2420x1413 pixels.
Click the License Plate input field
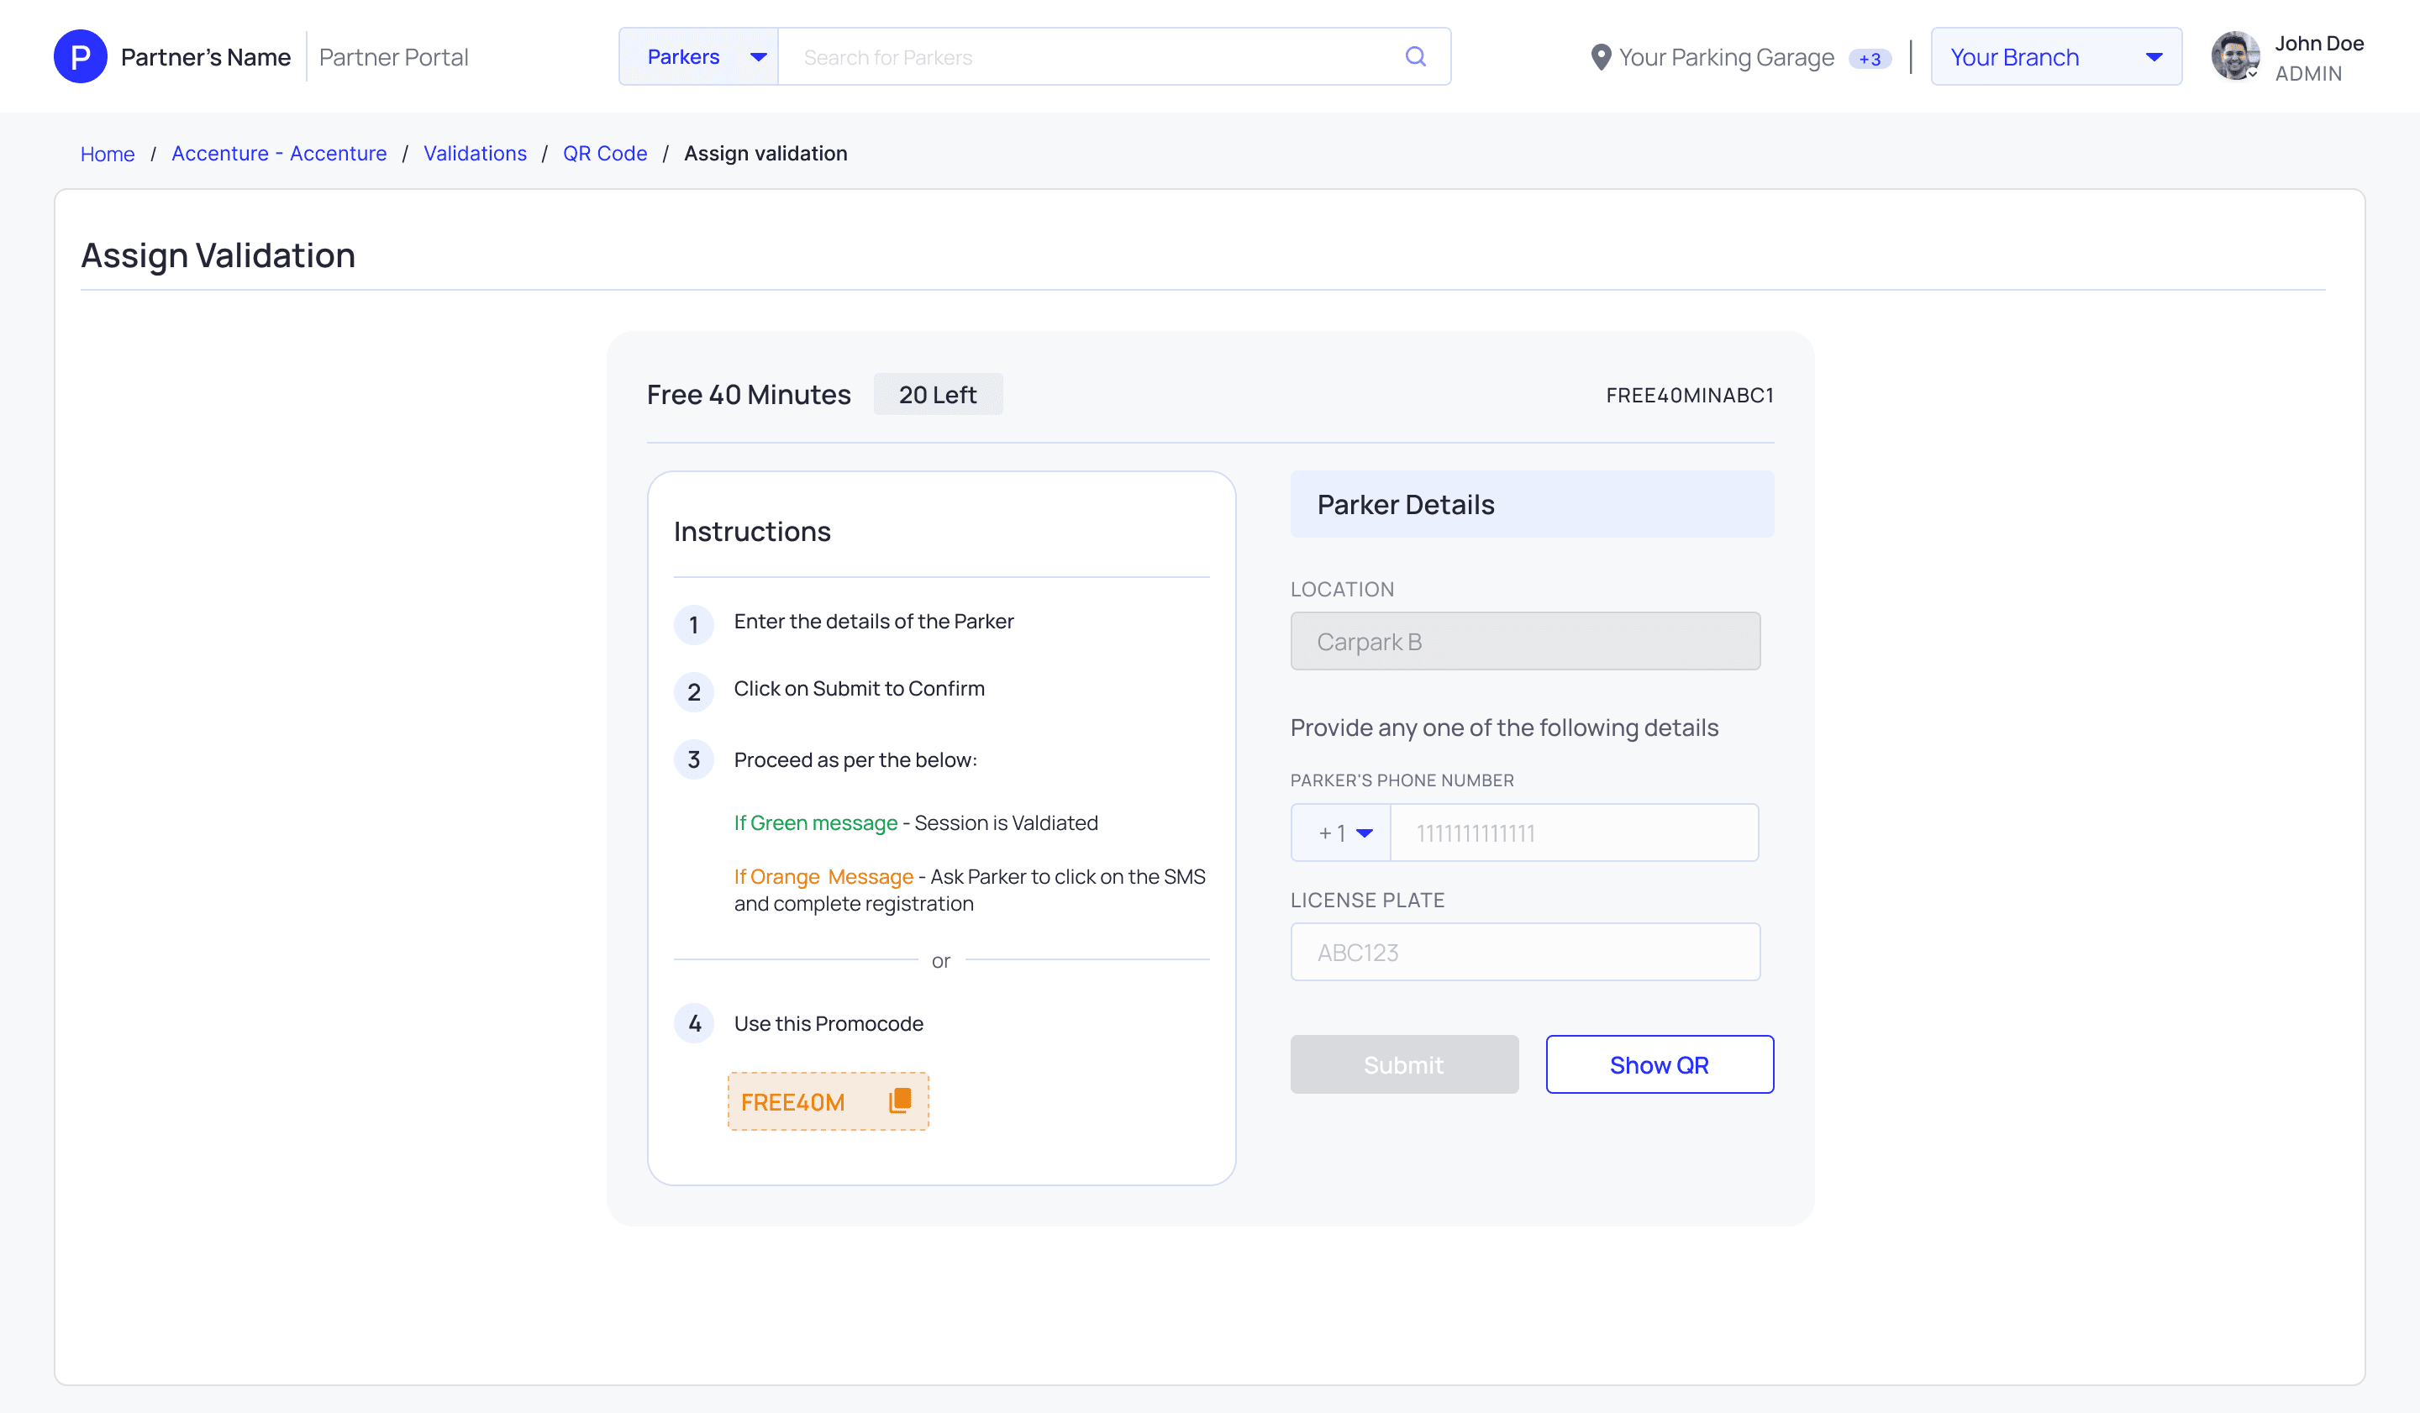1524,953
